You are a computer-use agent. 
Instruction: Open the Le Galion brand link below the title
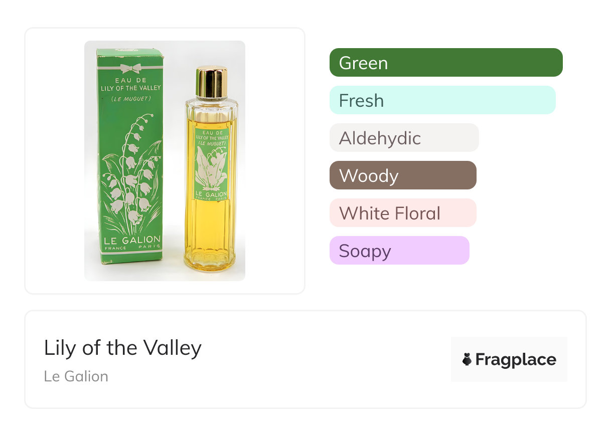pos(76,376)
